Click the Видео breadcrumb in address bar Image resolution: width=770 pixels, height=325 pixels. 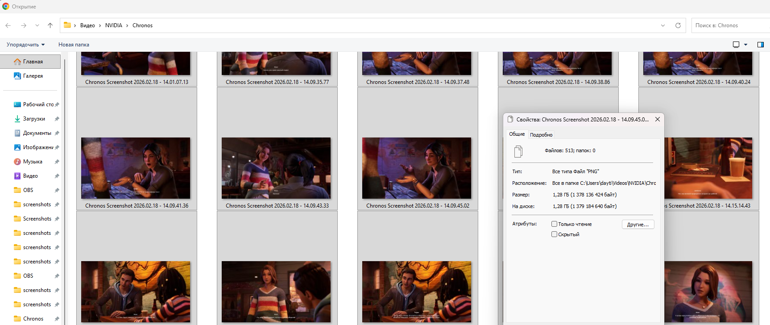87,25
